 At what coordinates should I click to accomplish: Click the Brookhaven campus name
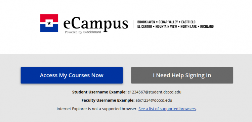coord(146,22)
